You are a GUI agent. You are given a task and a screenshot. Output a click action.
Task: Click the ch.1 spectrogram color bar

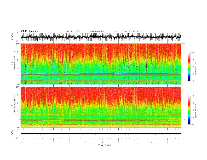[189, 67]
